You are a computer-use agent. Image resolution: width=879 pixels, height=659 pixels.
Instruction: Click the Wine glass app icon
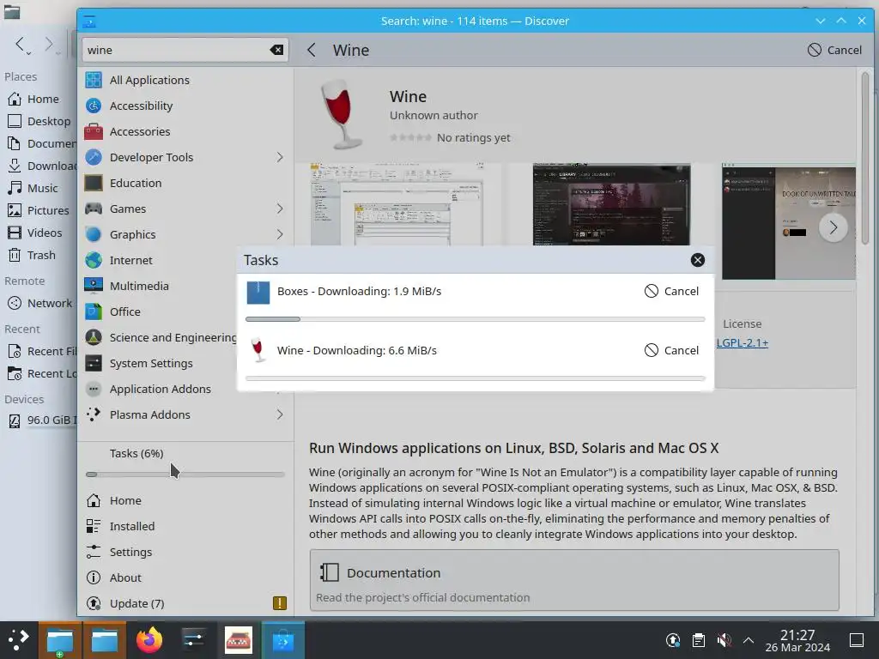[x=340, y=115]
